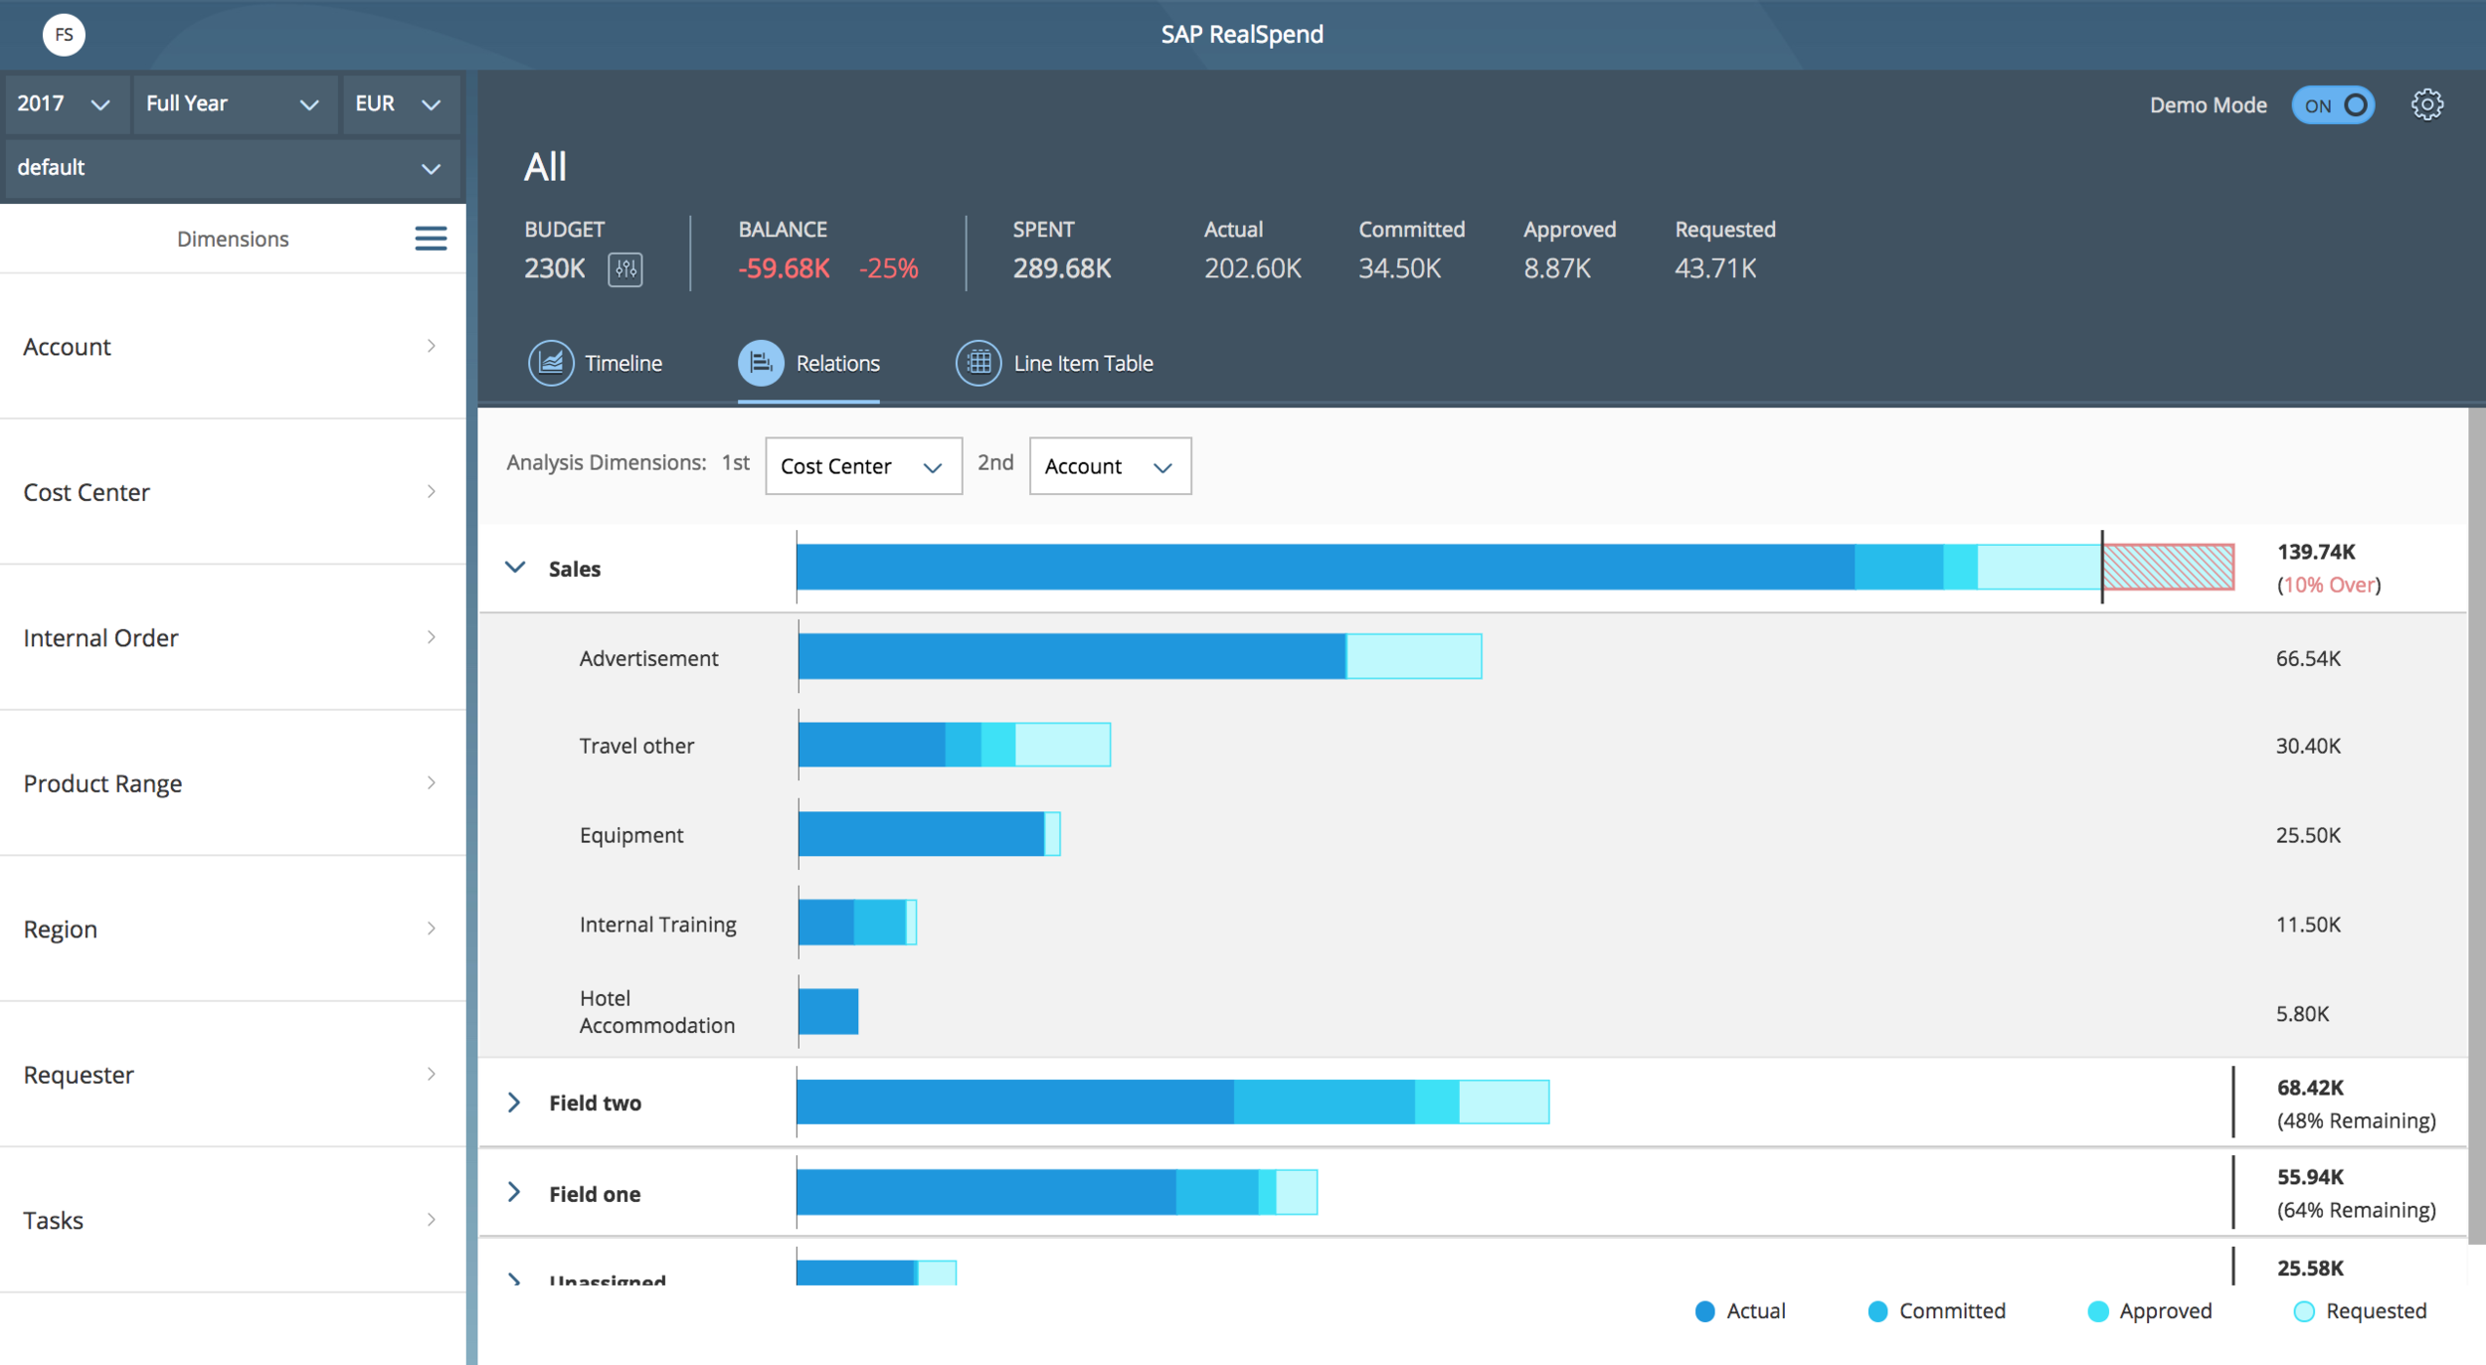The height and width of the screenshot is (1365, 2486).
Task: Click the Requested legend dot
Action: [x=2303, y=1311]
